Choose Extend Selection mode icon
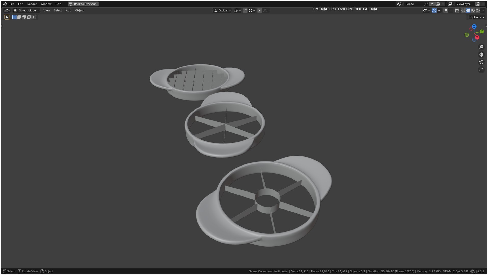The image size is (488, 275). point(19,17)
